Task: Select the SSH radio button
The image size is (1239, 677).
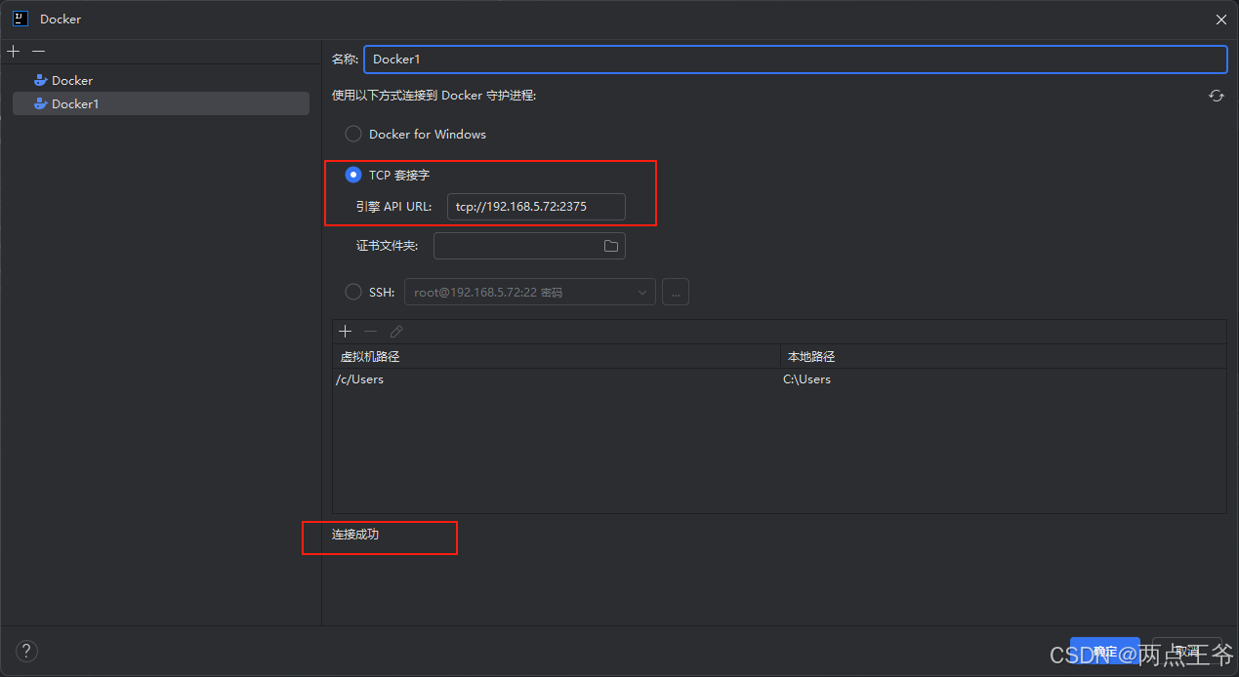Action: click(x=353, y=292)
